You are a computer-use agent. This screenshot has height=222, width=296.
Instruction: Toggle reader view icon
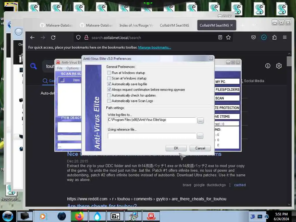click(220, 37)
